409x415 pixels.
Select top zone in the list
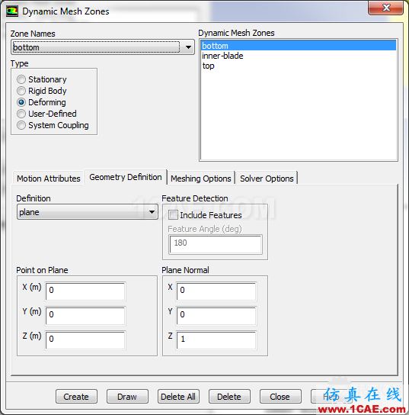(208, 66)
